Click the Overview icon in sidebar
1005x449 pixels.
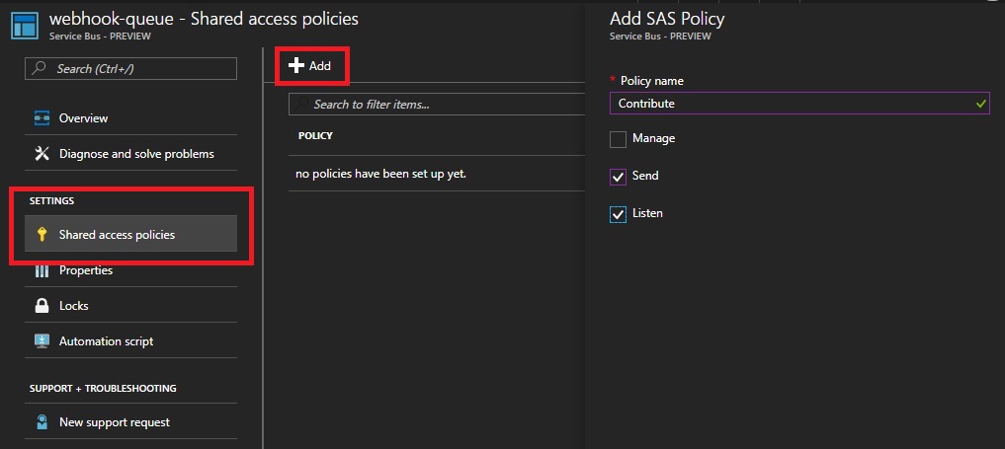42,118
